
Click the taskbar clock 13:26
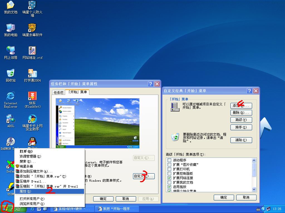(277, 209)
